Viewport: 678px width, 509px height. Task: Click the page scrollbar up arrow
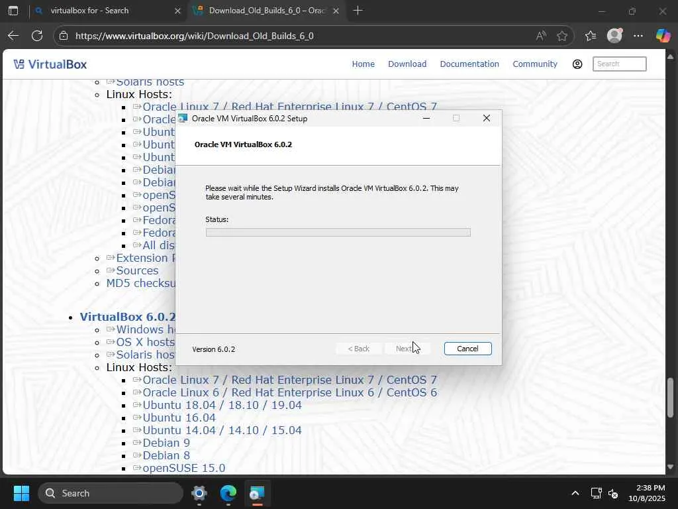670,56
